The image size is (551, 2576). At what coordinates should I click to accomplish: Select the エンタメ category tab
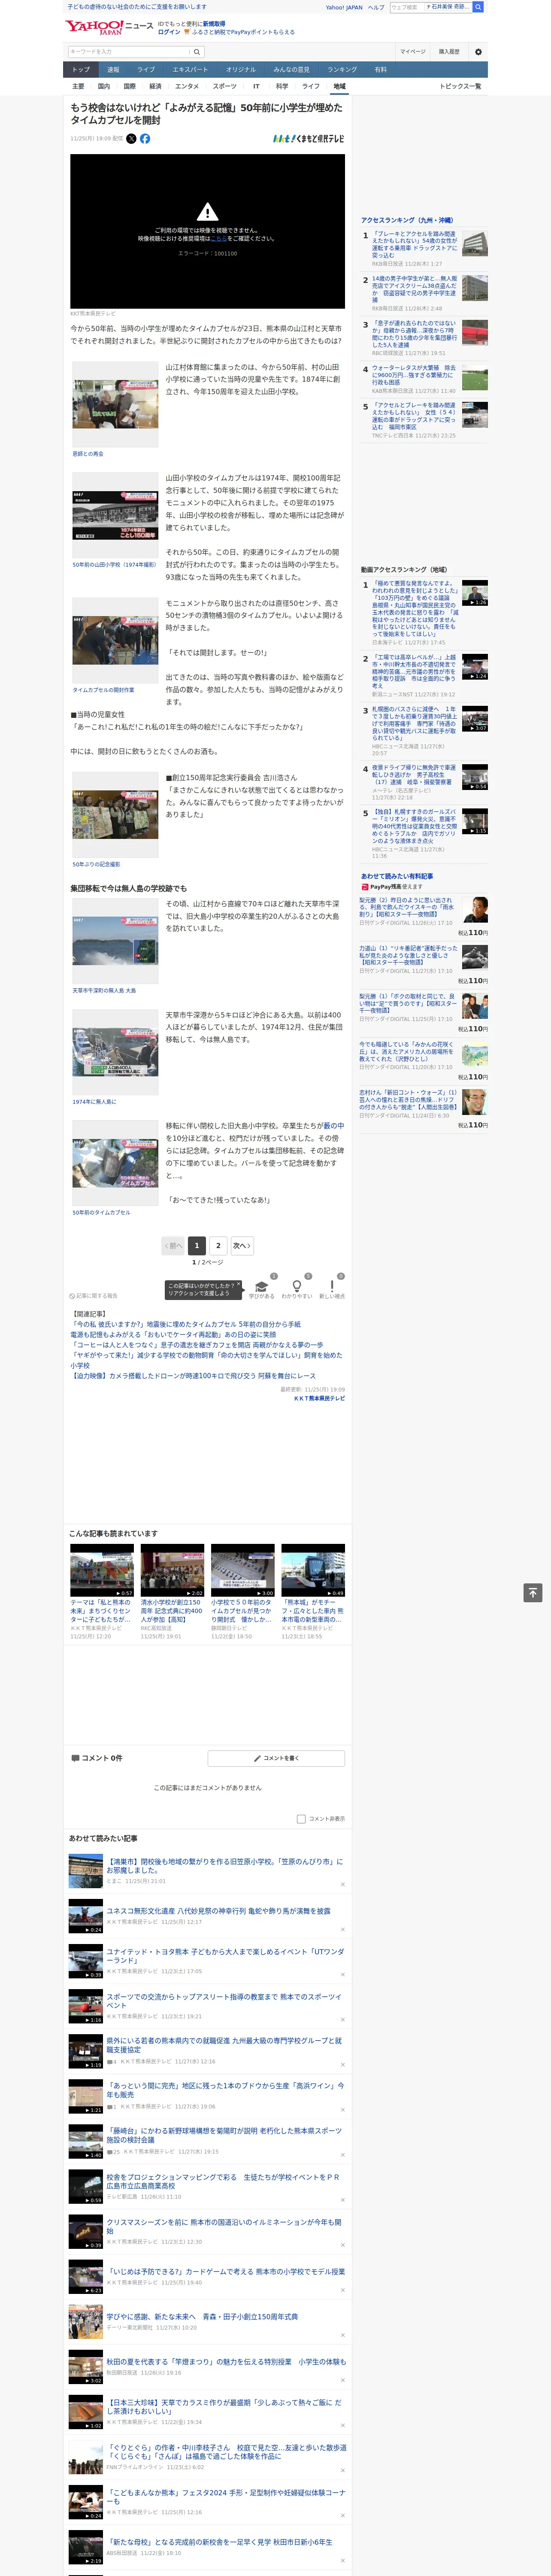point(187,87)
